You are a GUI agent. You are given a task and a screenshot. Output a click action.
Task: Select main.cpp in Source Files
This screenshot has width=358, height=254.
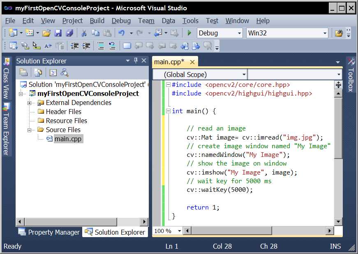(x=68, y=139)
